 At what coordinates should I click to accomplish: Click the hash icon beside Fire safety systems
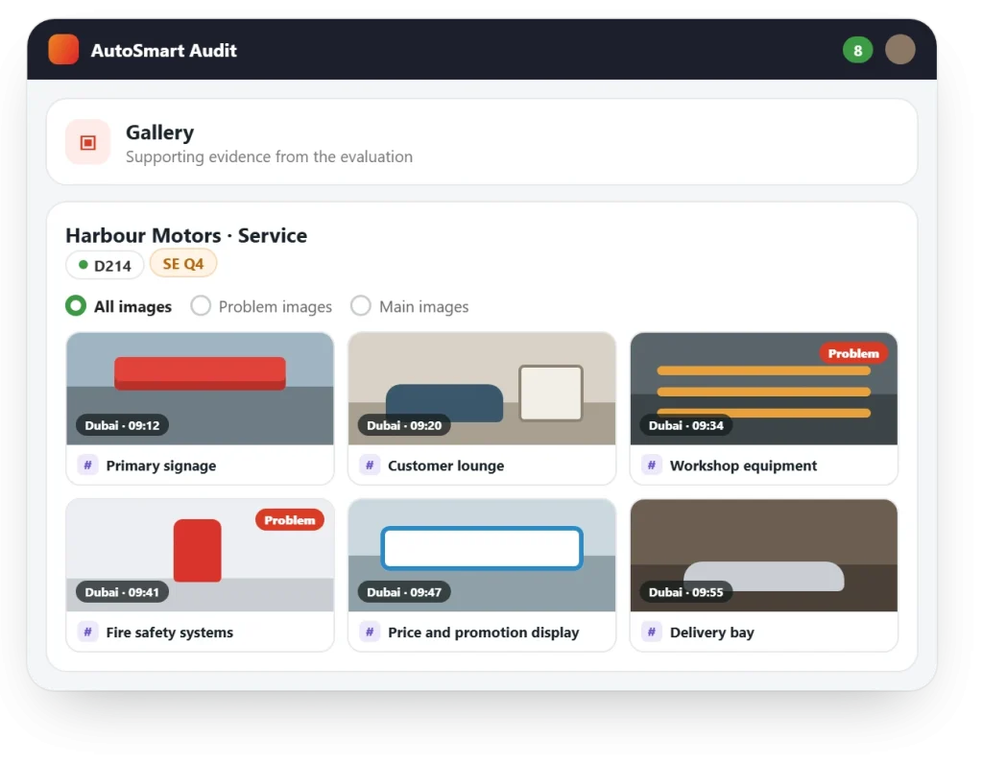[87, 632]
